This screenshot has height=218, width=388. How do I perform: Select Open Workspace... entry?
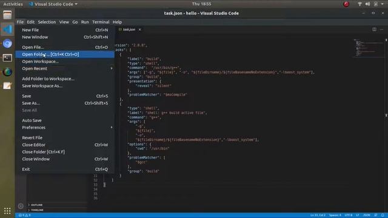65,62
